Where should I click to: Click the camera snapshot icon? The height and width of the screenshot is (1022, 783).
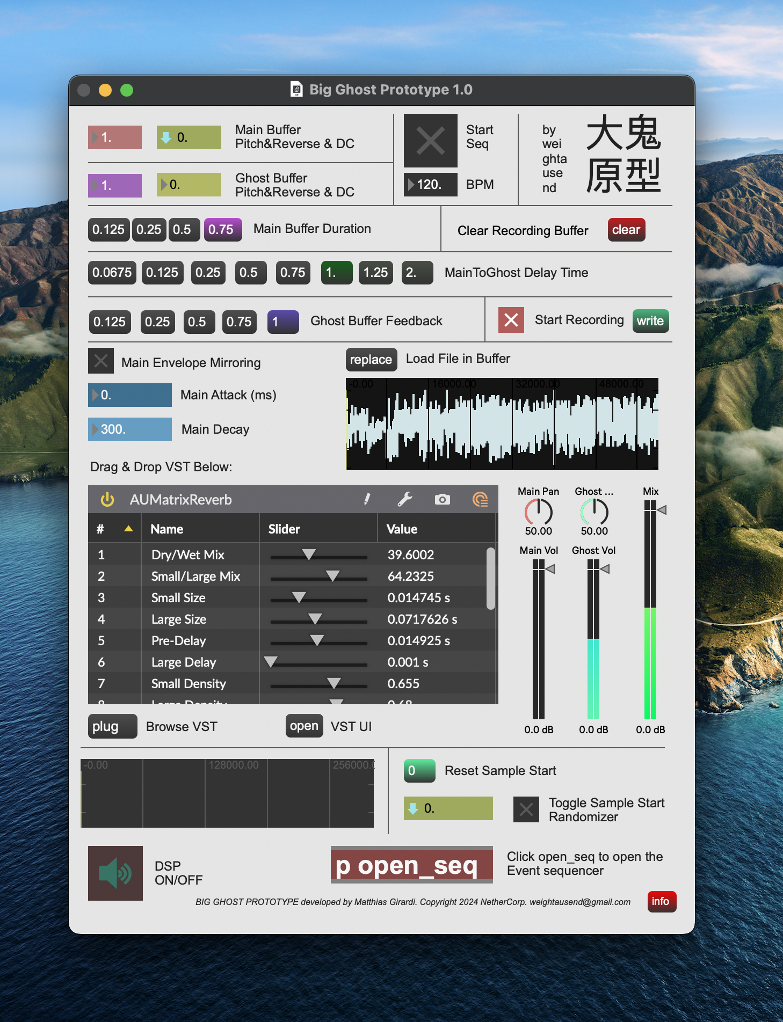[442, 500]
